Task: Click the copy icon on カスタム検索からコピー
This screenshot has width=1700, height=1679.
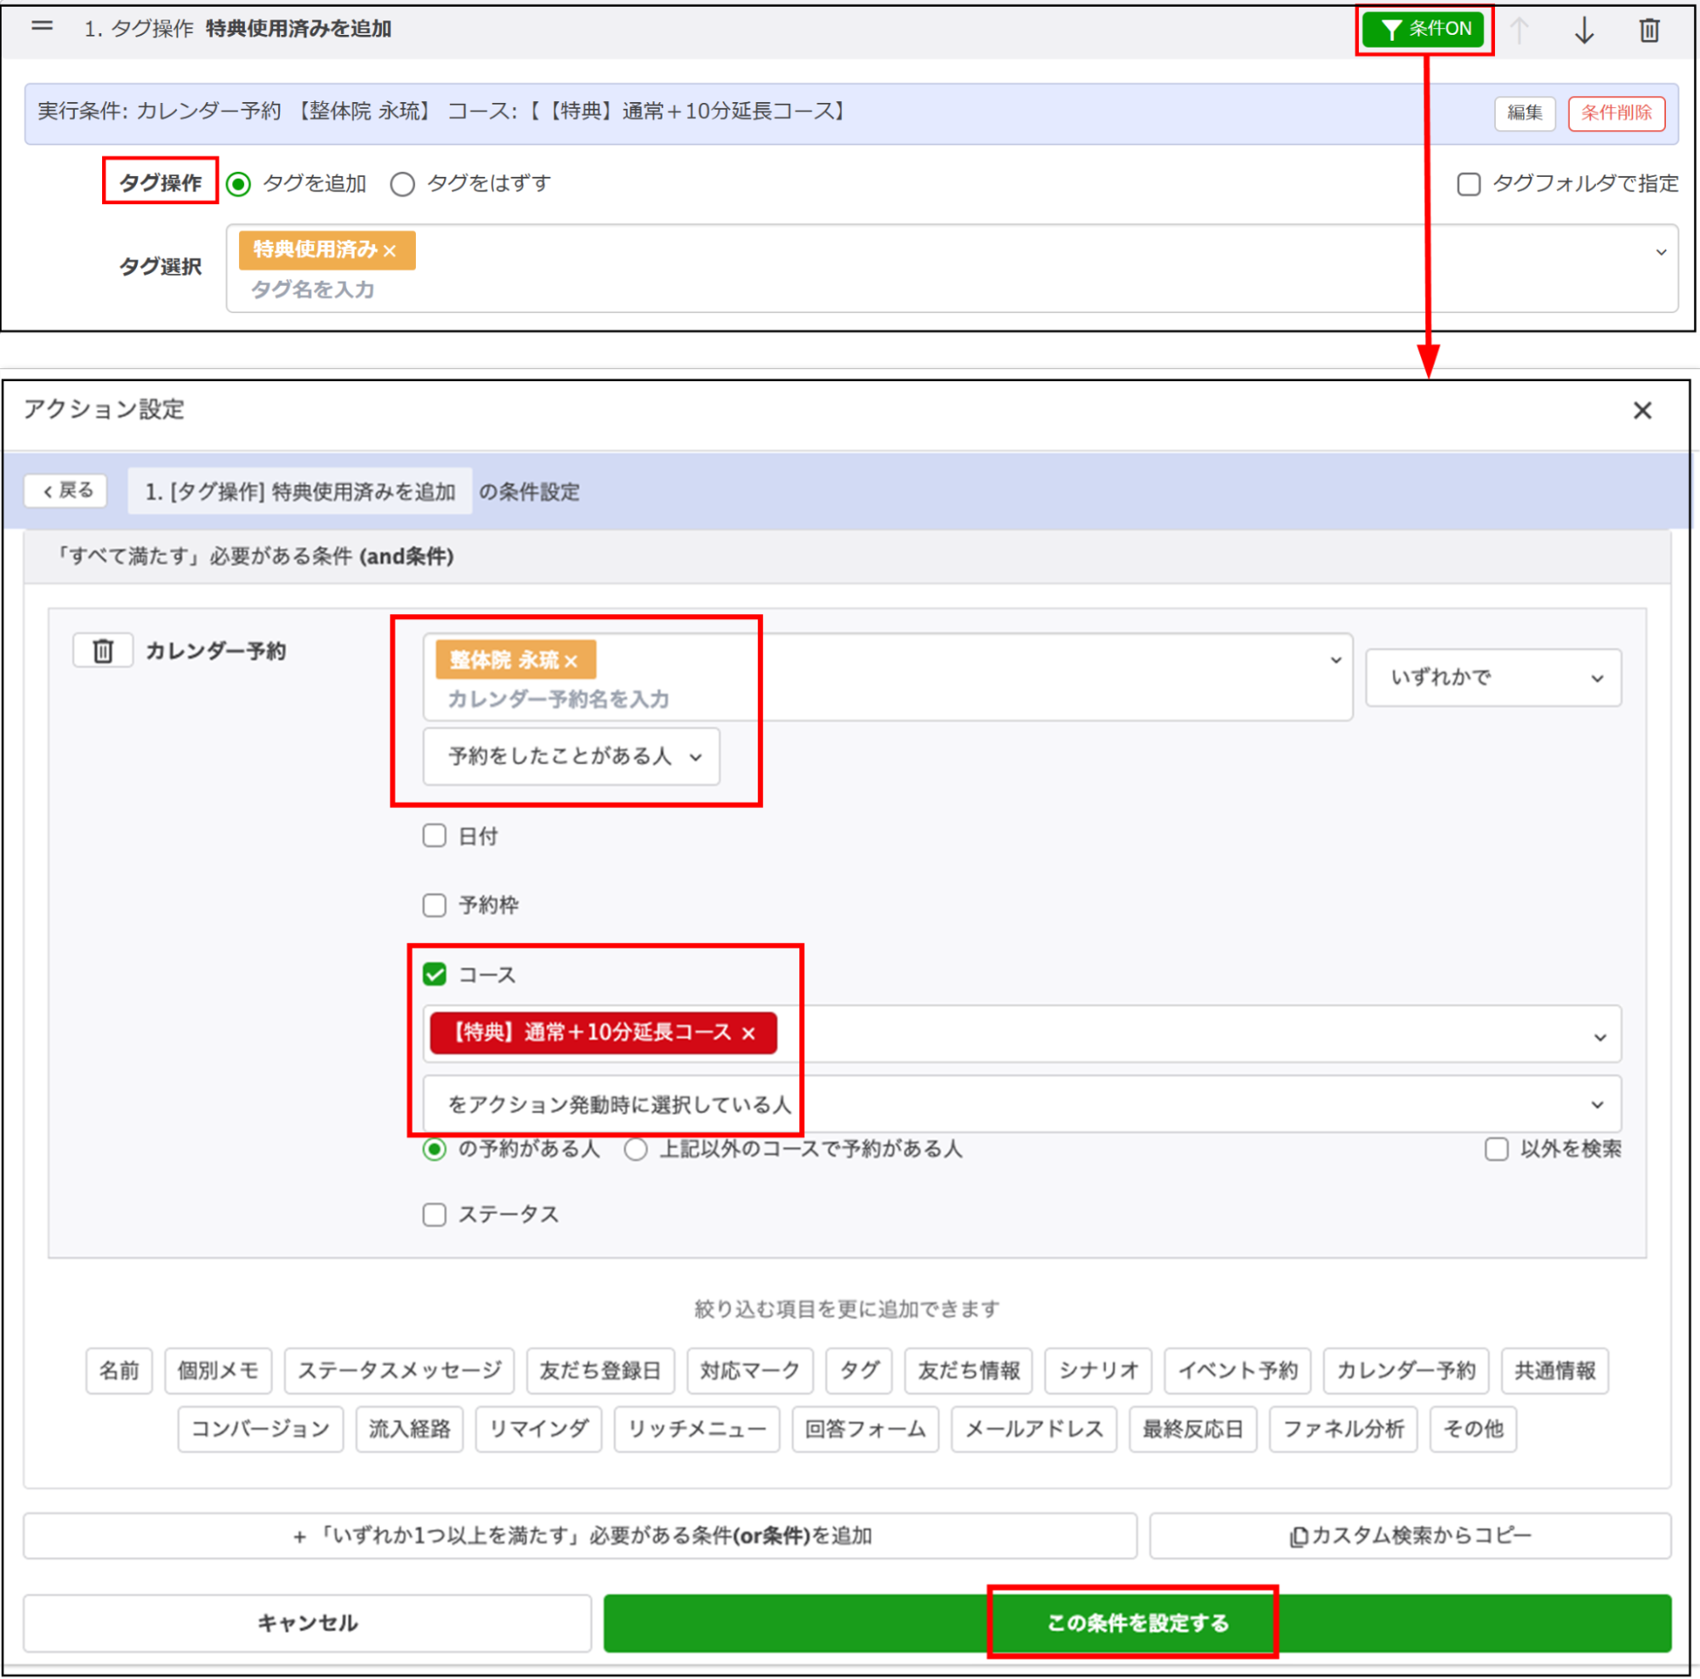Action: coord(1297,1535)
